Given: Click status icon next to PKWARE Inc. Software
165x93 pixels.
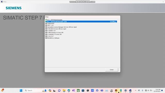Looking at the screenshot, I should (x=46, y=38).
